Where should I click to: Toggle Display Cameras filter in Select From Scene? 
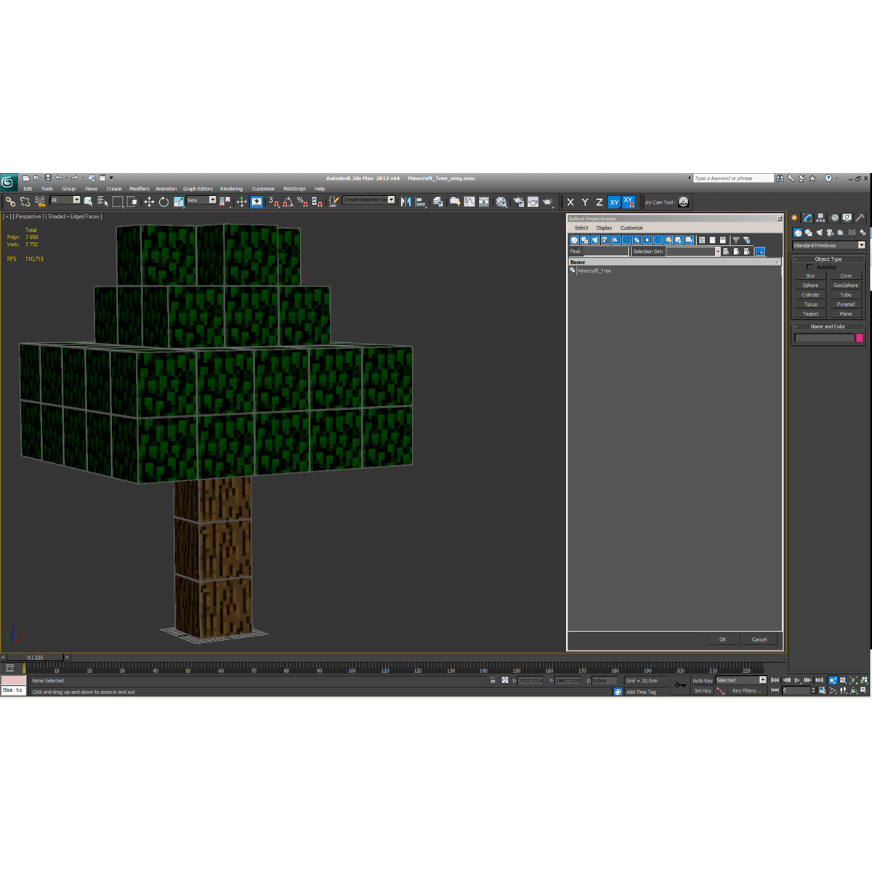tap(605, 240)
